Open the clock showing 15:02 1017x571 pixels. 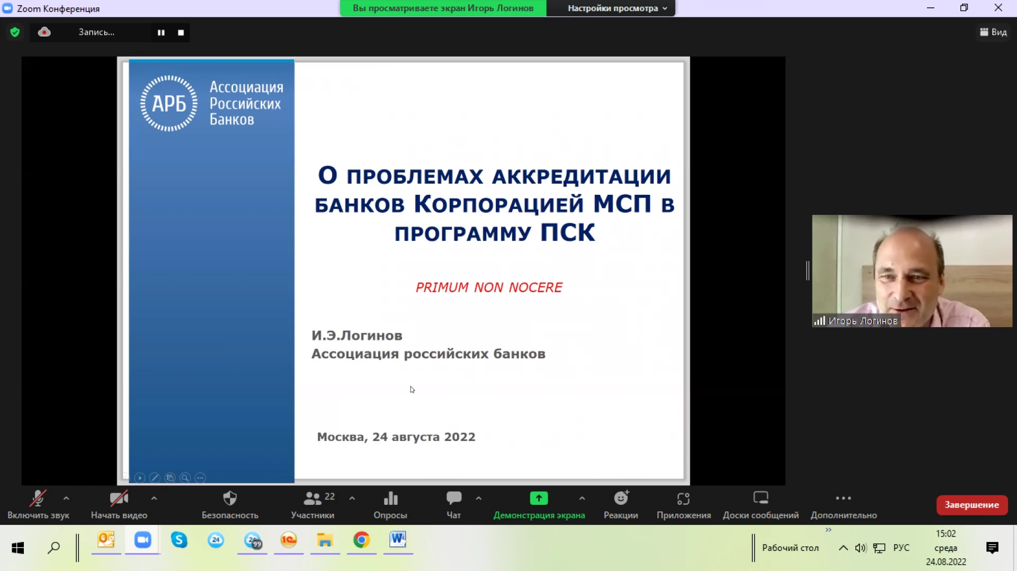(945, 548)
